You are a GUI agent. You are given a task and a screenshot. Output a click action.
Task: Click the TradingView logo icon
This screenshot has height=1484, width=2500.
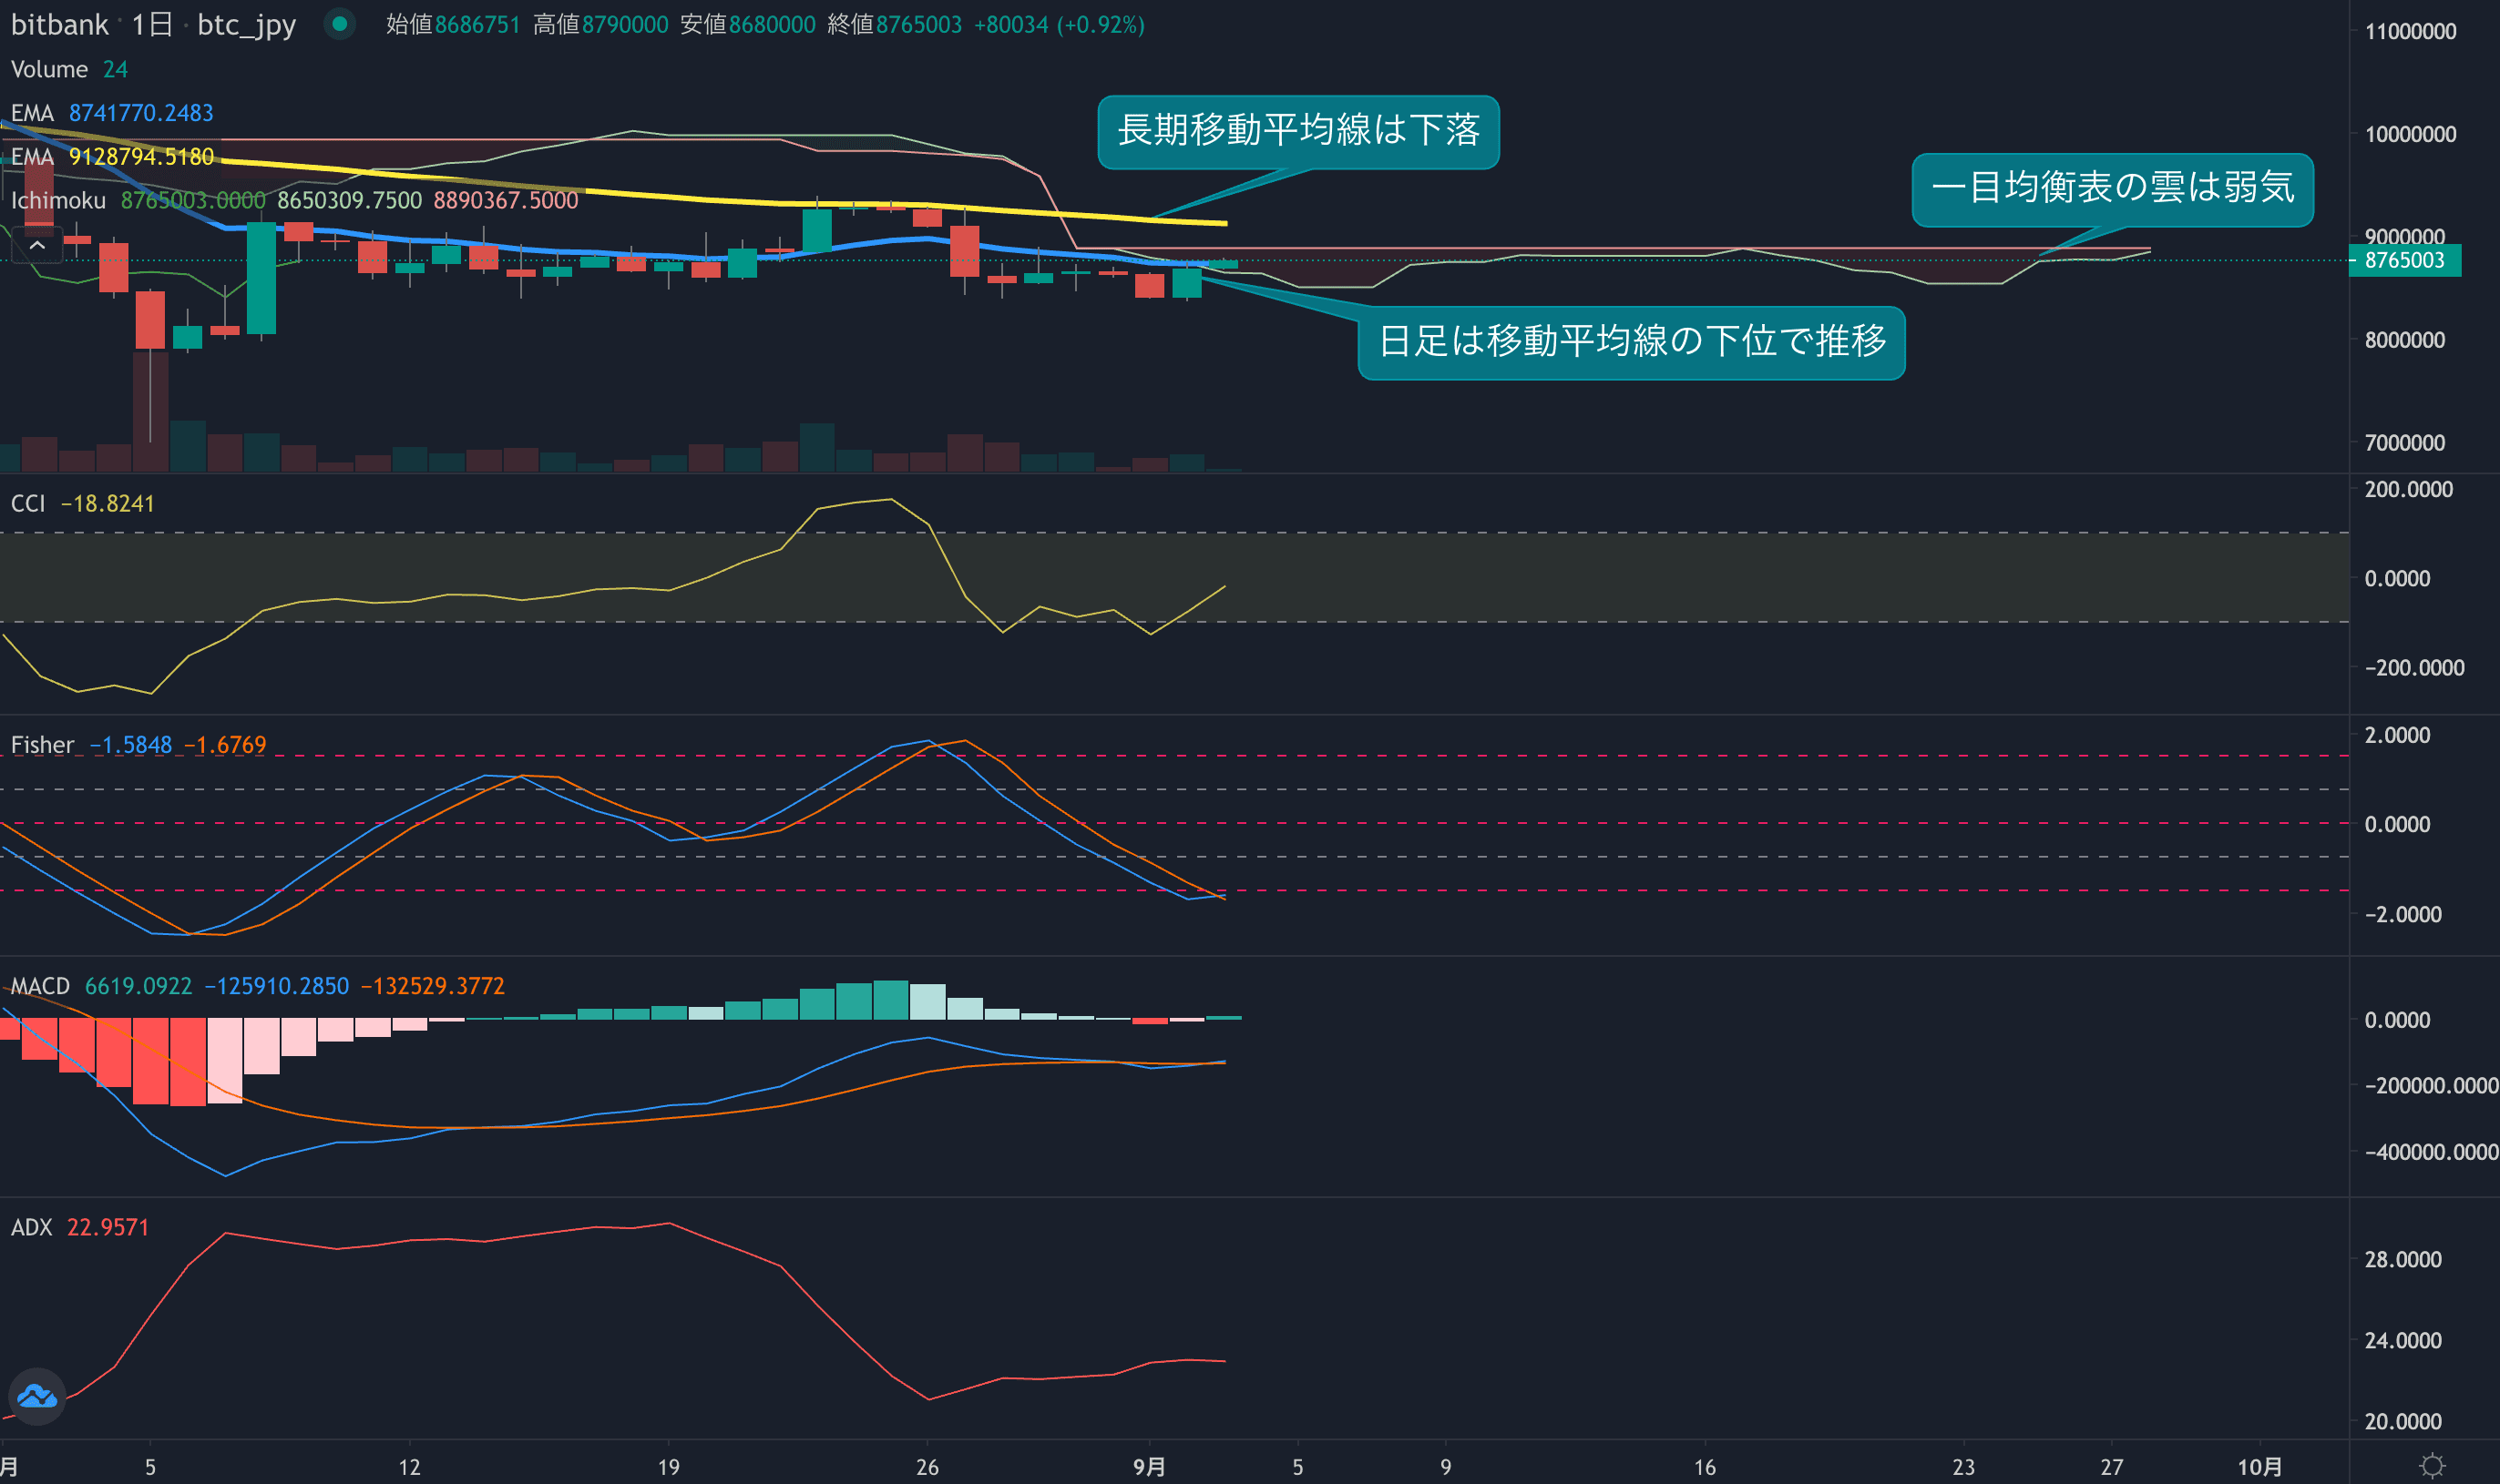(x=37, y=1396)
